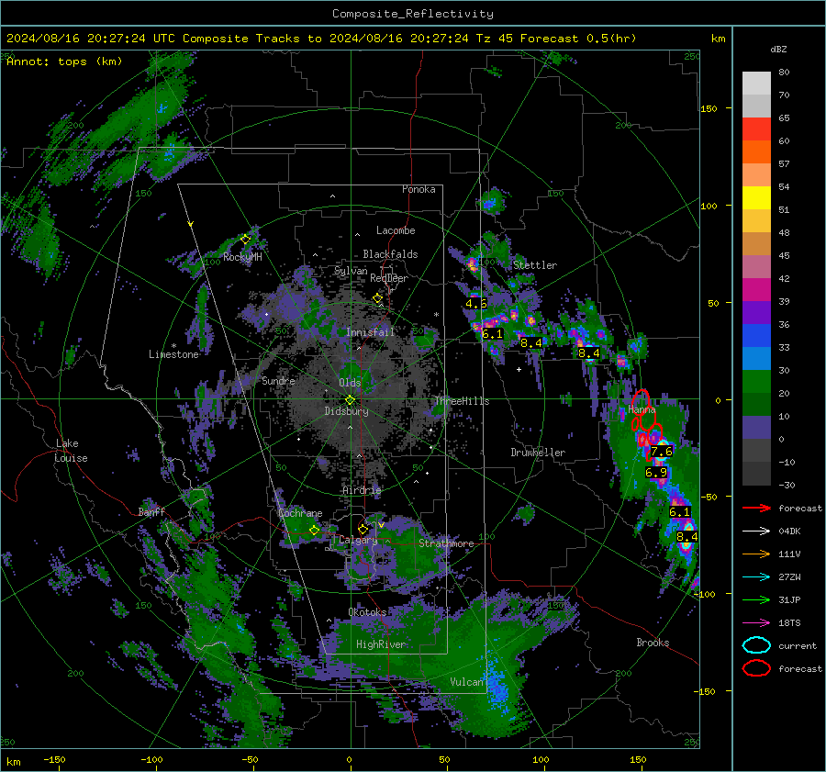This screenshot has width=826, height=772.
Task: Click the Didsbury town label
Action: click(x=346, y=411)
